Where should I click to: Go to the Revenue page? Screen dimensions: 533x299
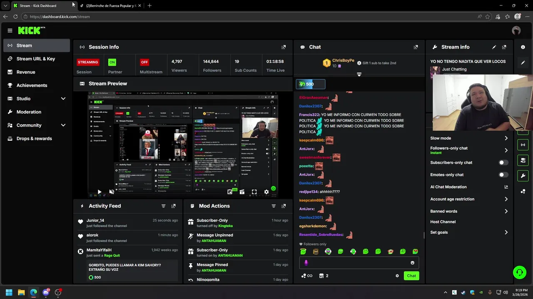pos(37,72)
